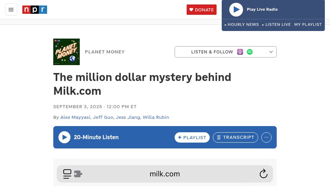The height and width of the screenshot is (186, 330).
Task: Play the 20-Minute Listen episode
Action: 64,137
